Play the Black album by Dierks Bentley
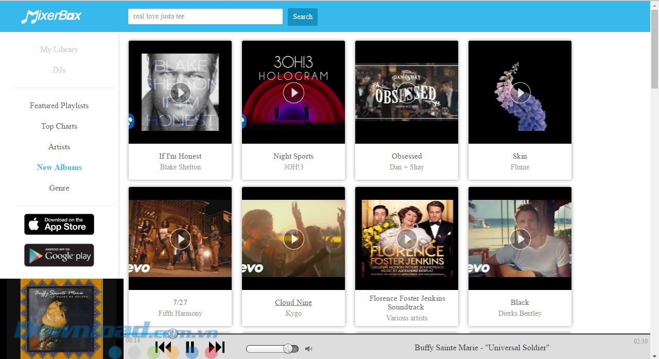 click(520, 239)
